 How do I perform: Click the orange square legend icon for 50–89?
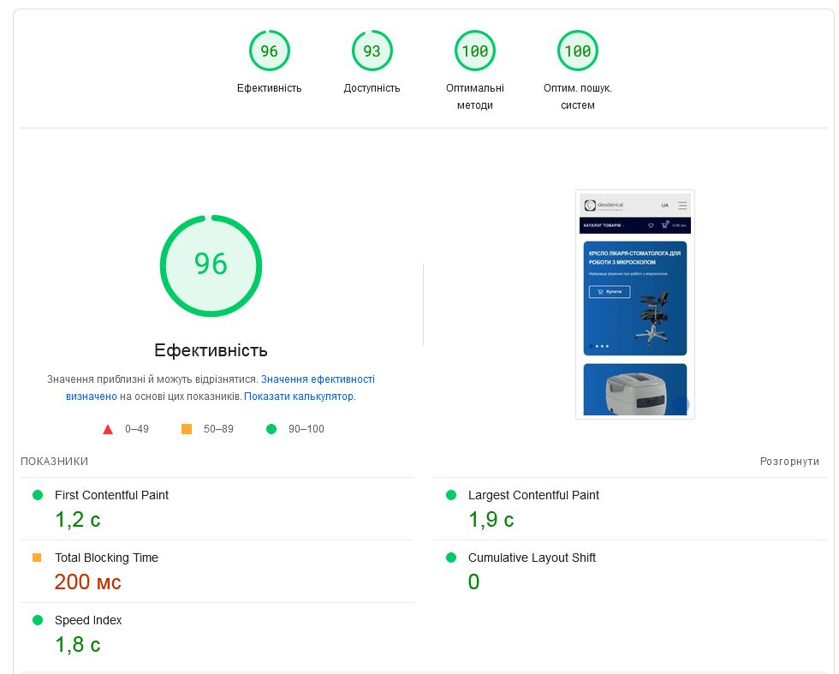tap(187, 429)
